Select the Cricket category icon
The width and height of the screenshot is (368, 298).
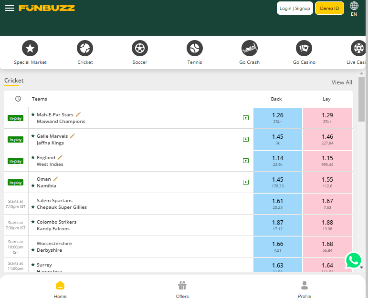coord(85,48)
